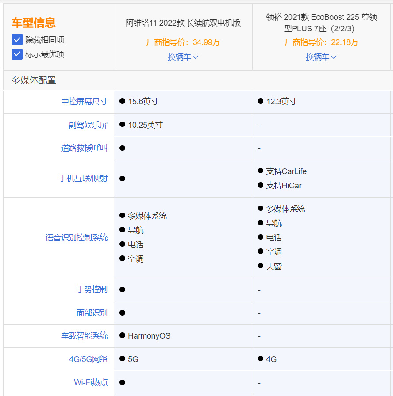Viewport: 393px width, 396px height.
Task: Click the 厂商指导价 34.99万 price text
Action: pos(183,42)
